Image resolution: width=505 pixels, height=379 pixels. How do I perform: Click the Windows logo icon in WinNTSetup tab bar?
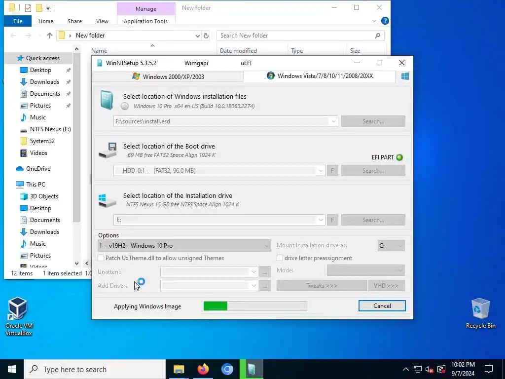tap(405, 76)
